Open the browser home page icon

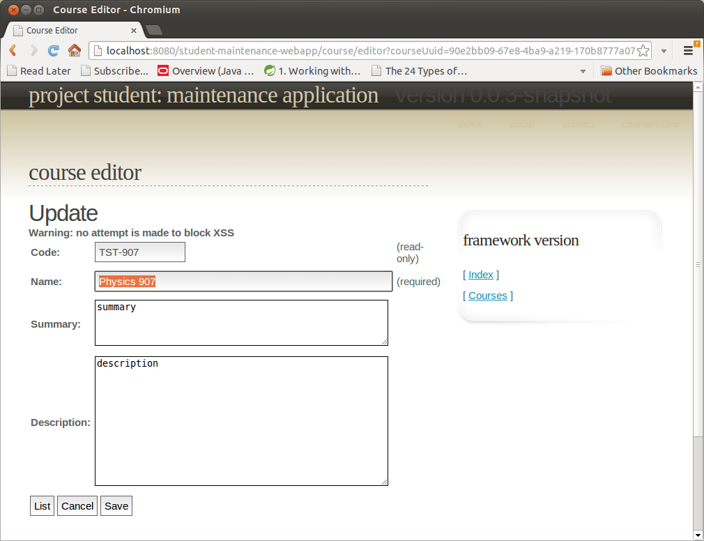(75, 50)
